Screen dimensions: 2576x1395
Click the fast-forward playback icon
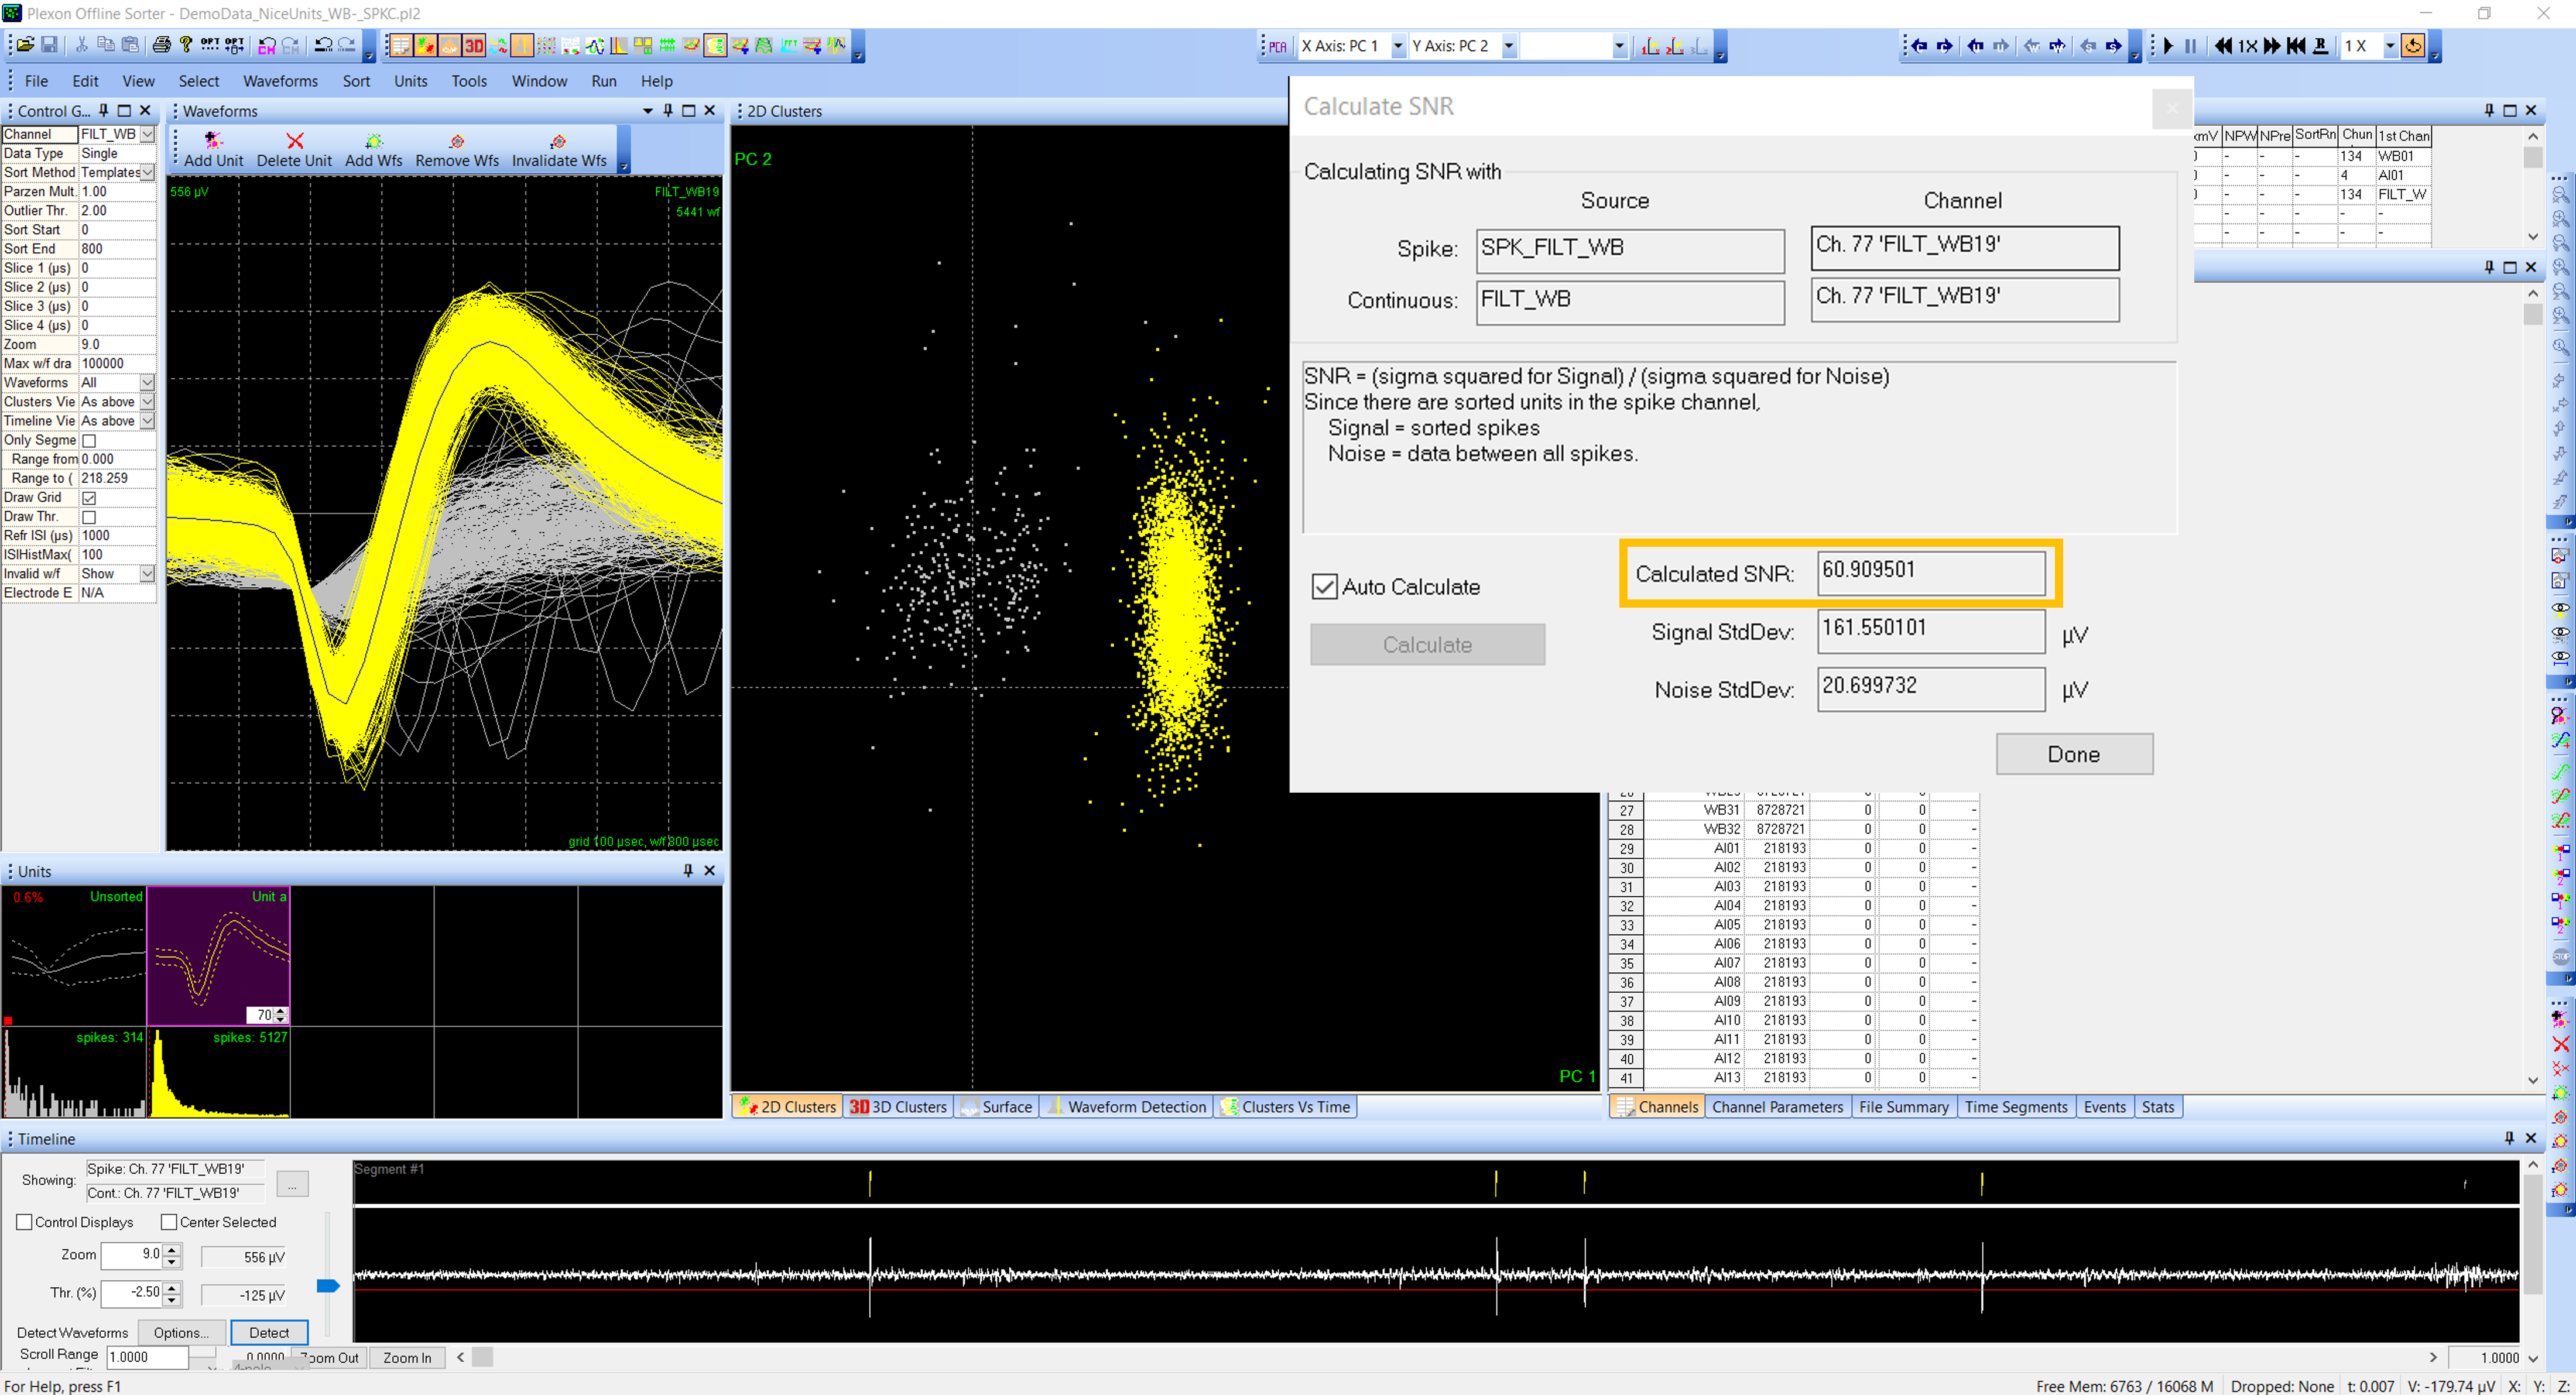(x=2272, y=46)
